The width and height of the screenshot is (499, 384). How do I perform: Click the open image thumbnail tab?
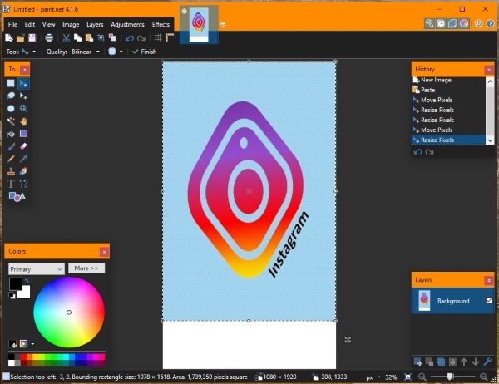[x=199, y=24]
